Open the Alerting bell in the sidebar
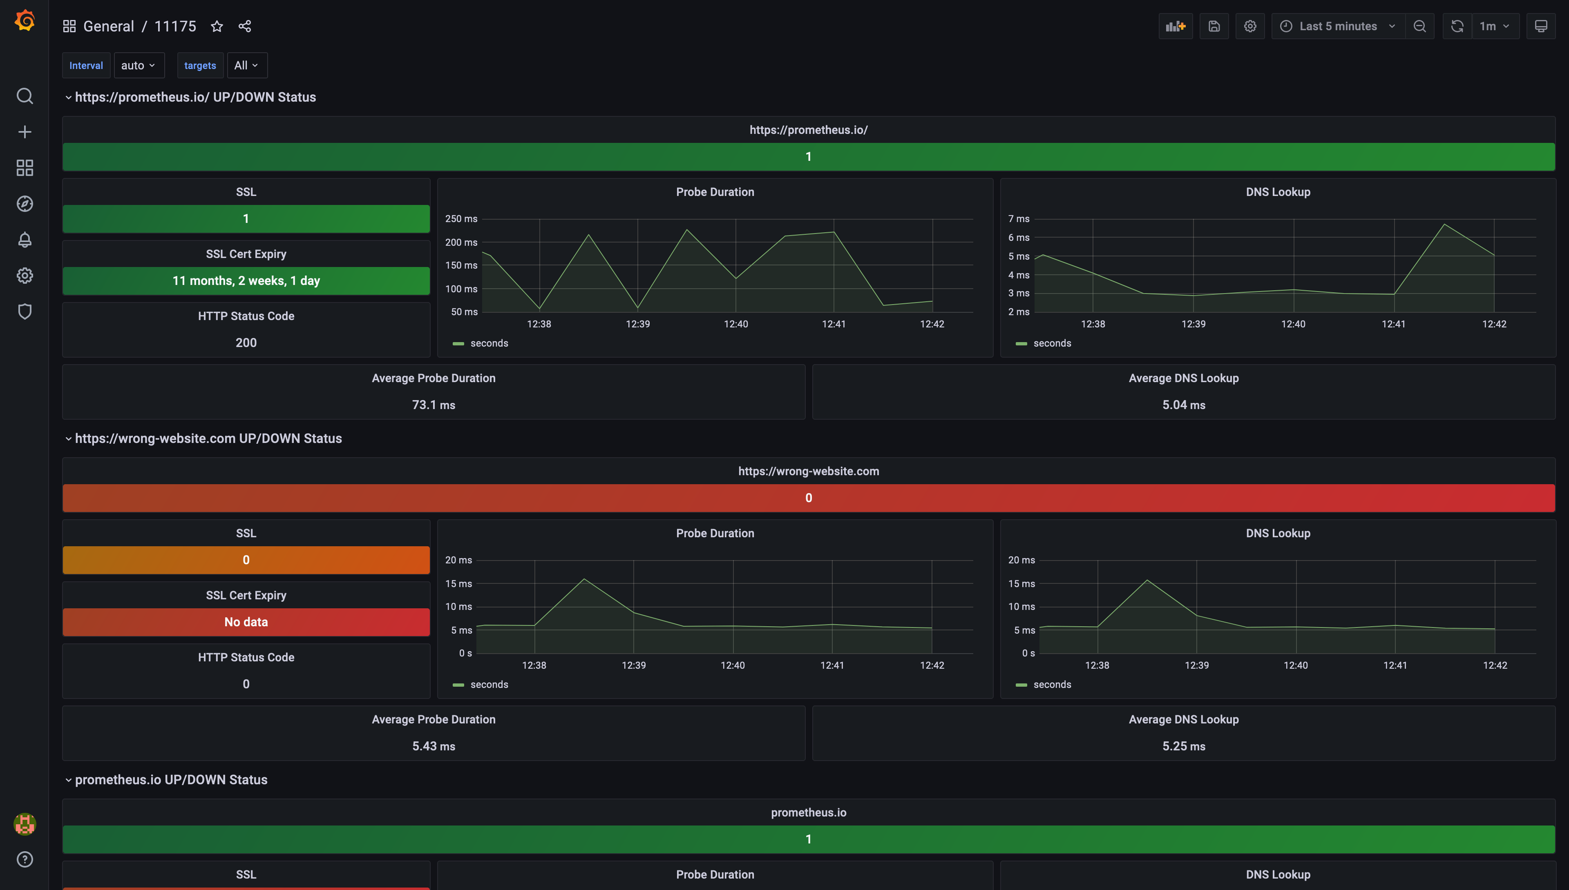1569x890 pixels. [25, 240]
